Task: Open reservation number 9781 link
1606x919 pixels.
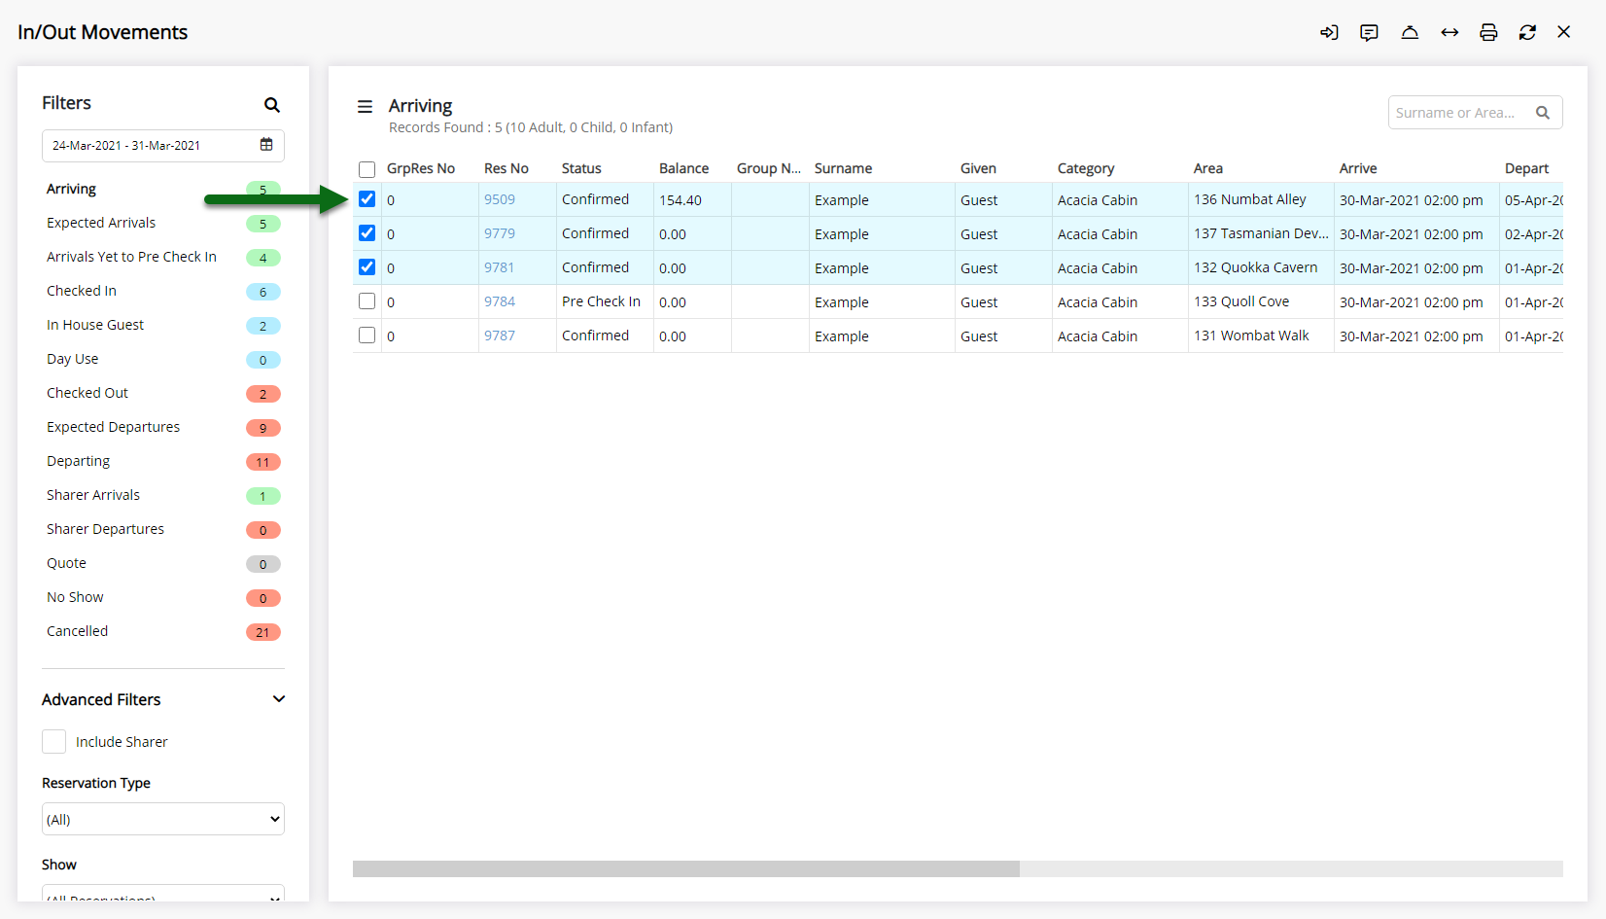Action: click(x=500, y=267)
